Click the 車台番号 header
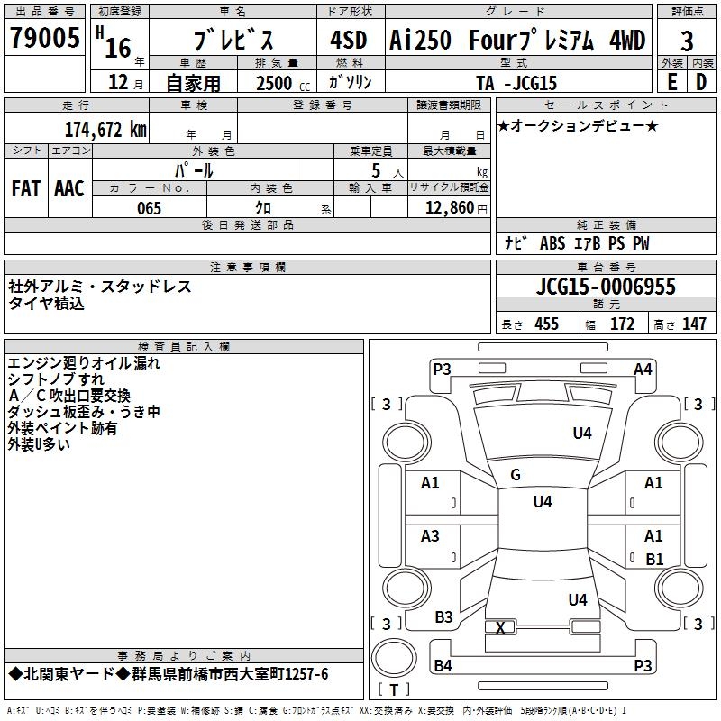Screen dimensions: 721x721 [607, 267]
